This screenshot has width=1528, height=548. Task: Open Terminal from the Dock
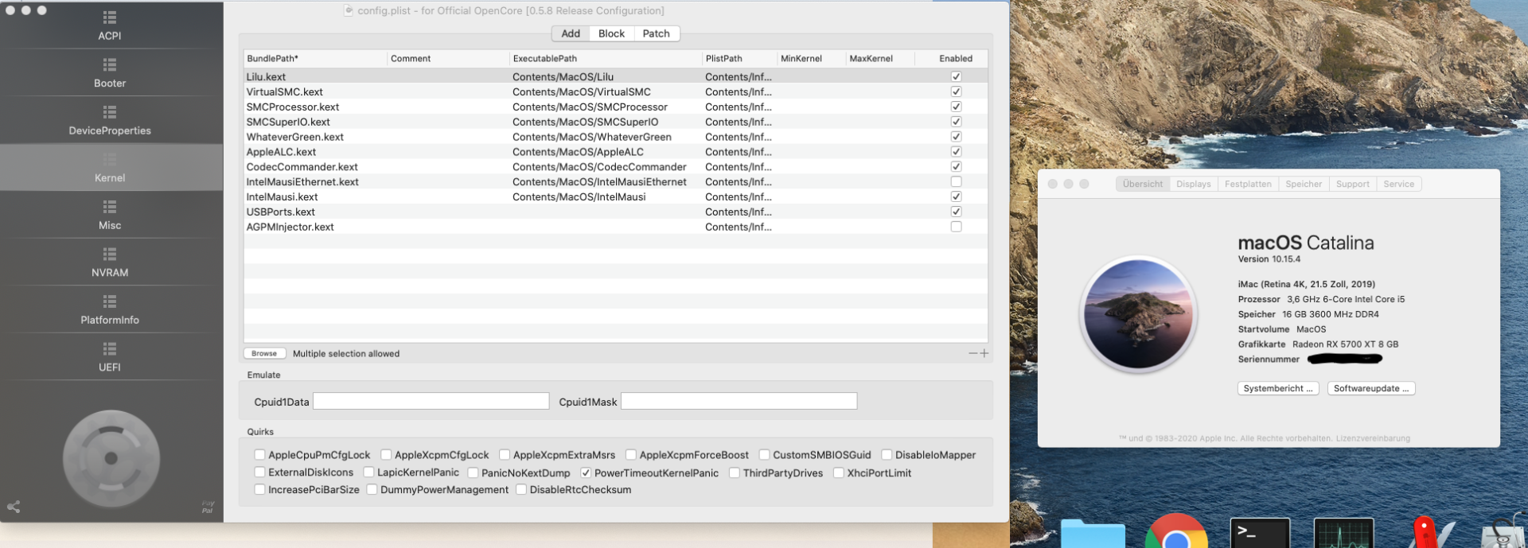pyautogui.click(x=1260, y=534)
